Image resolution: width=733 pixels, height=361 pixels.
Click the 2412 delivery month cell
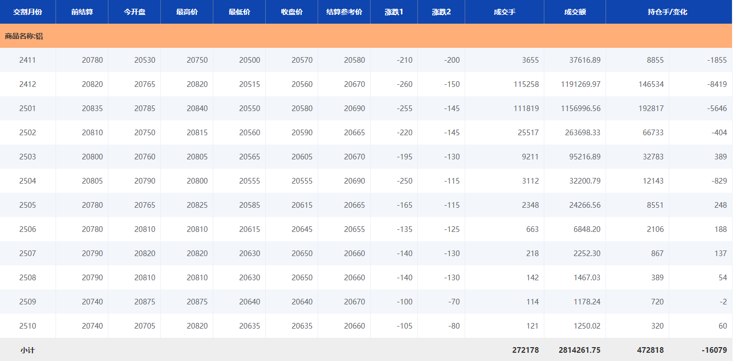(28, 84)
